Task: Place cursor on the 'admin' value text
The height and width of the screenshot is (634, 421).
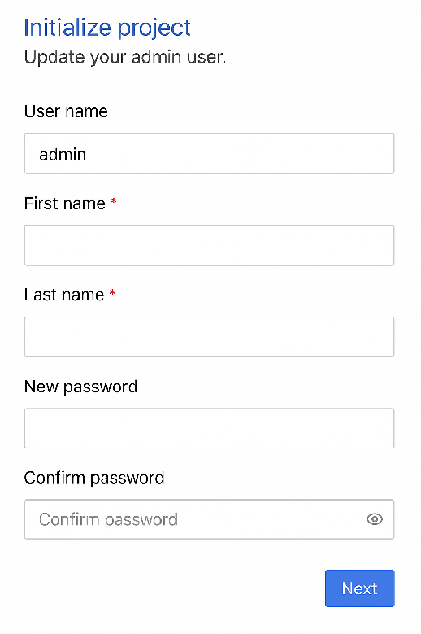Action: click(x=63, y=155)
